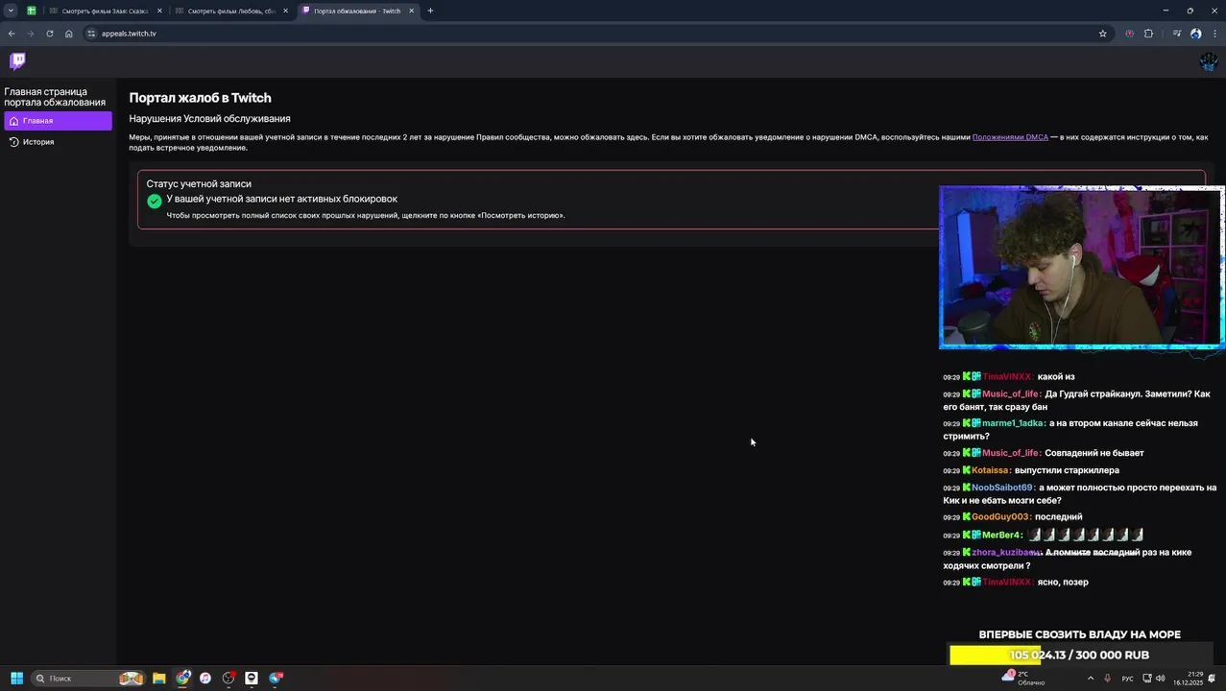The image size is (1226, 691).
Task: Bookmark this page with the star icon
Action: click(1102, 34)
